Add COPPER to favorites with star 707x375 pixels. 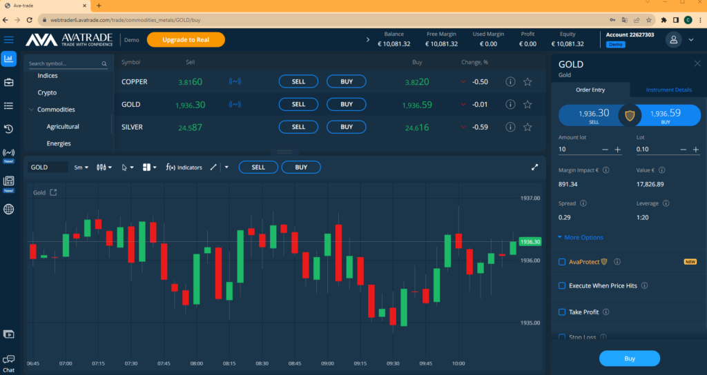click(x=527, y=81)
